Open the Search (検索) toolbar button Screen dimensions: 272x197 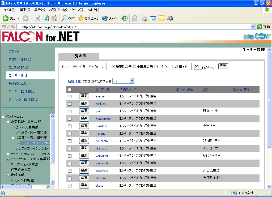[x=68, y=18]
